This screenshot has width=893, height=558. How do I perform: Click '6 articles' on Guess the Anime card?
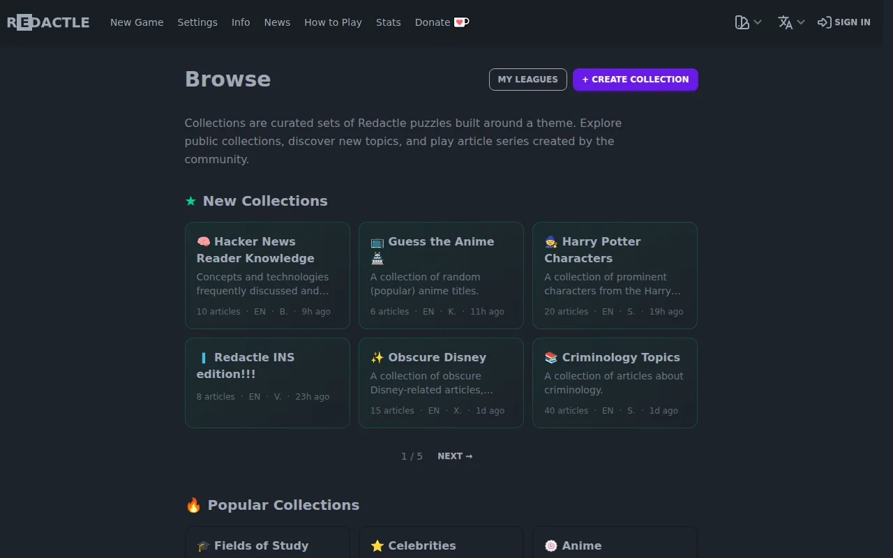pos(390,312)
